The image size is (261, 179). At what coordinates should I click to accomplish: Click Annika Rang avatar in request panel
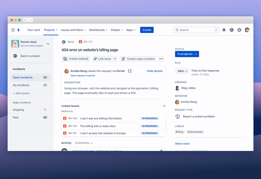(67, 71)
